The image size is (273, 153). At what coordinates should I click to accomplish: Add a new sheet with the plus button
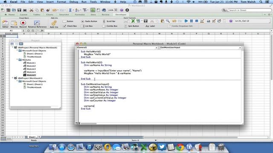point(39,137)
